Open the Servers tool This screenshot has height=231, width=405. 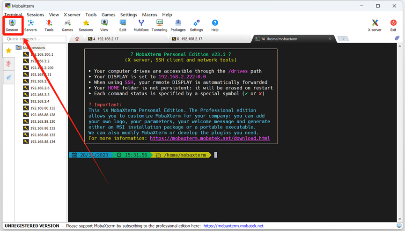30,25
